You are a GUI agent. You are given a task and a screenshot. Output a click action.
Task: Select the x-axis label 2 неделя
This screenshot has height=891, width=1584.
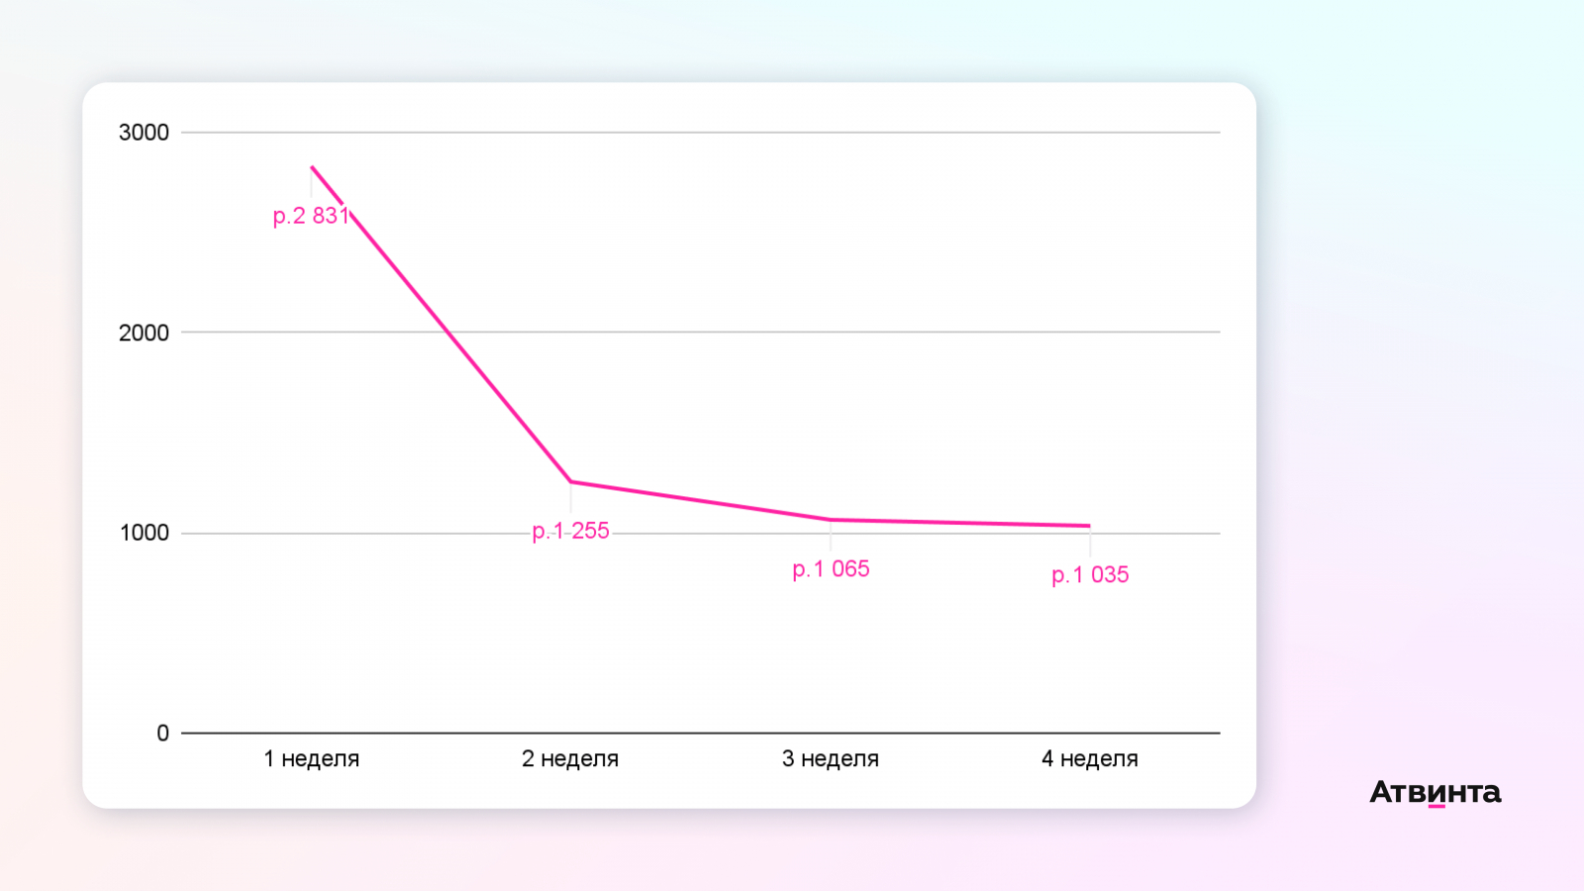570,759
